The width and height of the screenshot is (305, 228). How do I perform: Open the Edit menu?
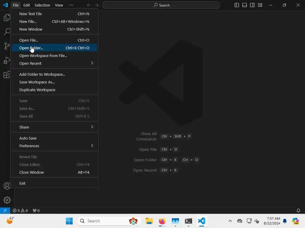(x=27, y=5)
